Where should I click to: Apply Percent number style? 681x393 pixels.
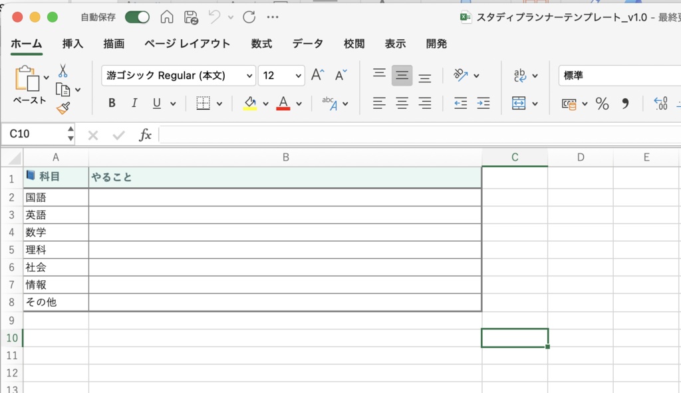[602, 104]
